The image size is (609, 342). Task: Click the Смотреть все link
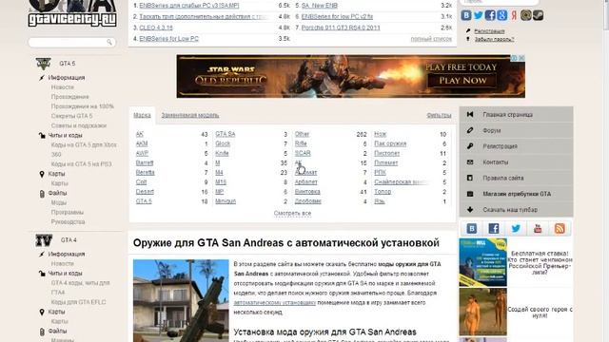coord(292,213)
